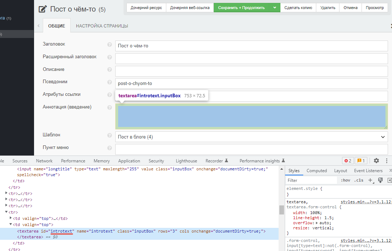Open the save options dropdown arrow
The width and height of the screenshot is (392, 251).
click(x=275, y=8)
